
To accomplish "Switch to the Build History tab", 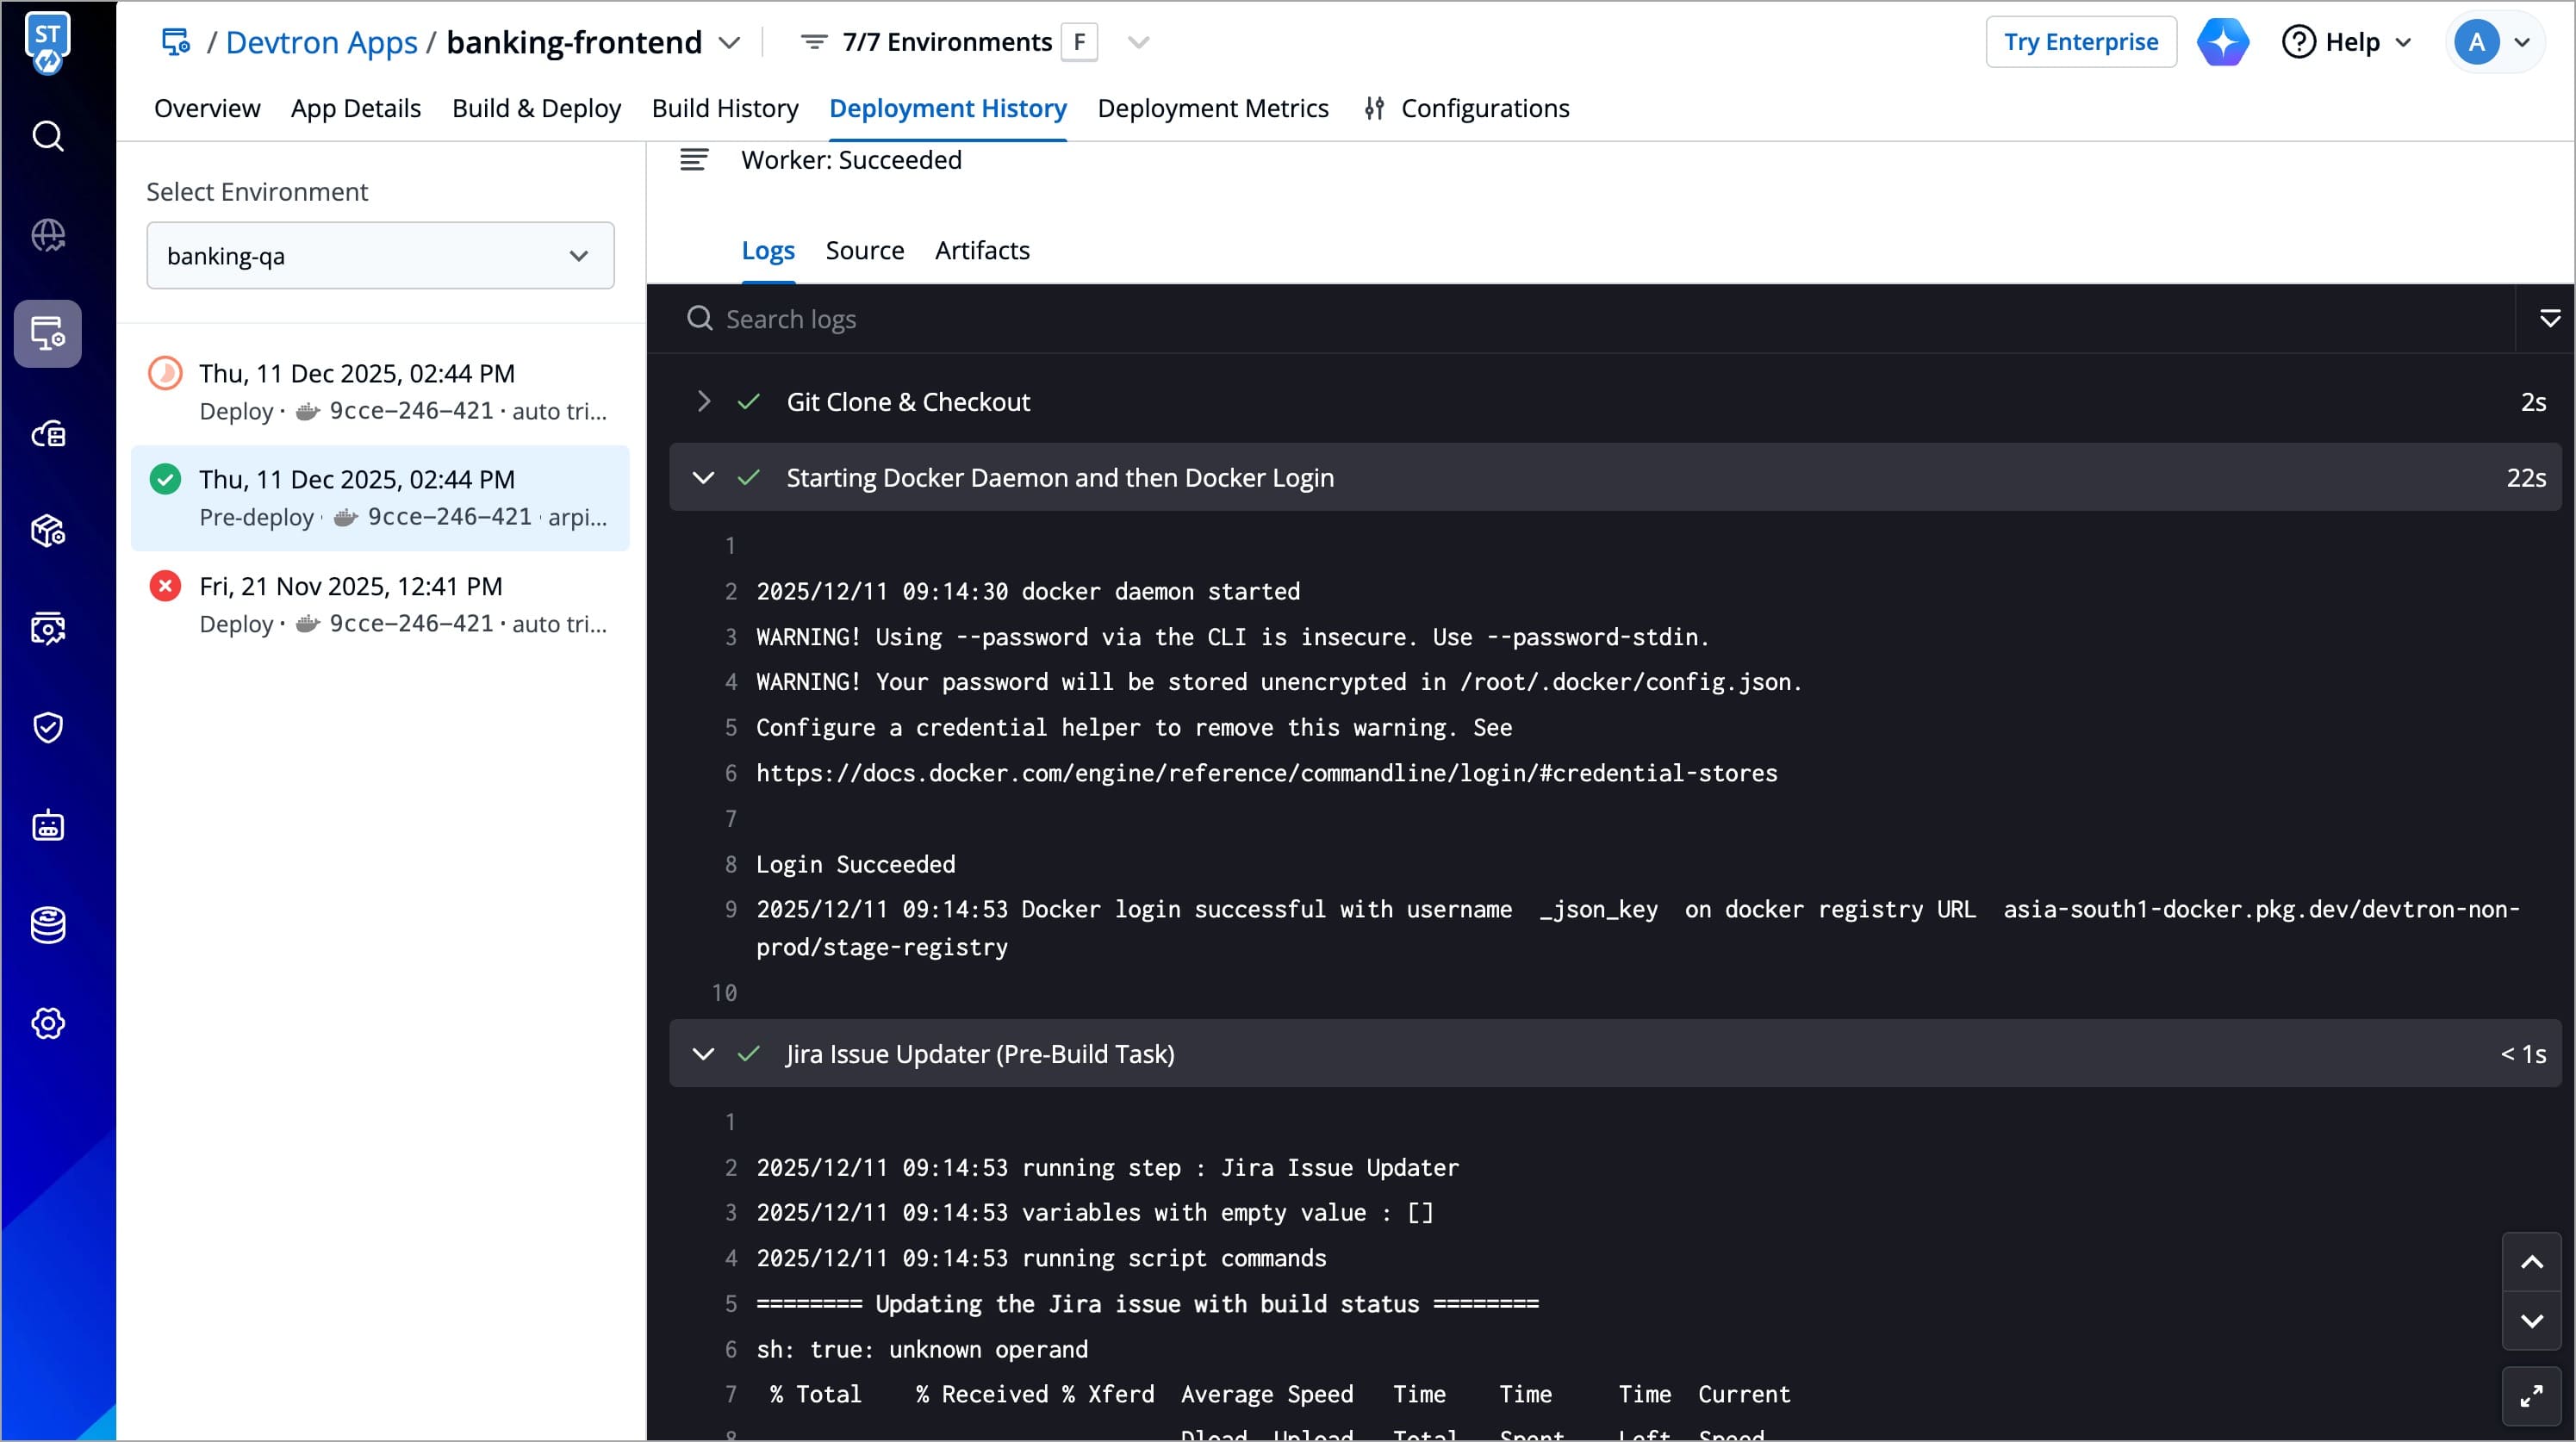I will coord(725,108).
